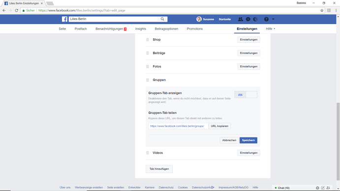Open Chrome menu with three dots
This screenshot has width=340, height=191.
336,10
